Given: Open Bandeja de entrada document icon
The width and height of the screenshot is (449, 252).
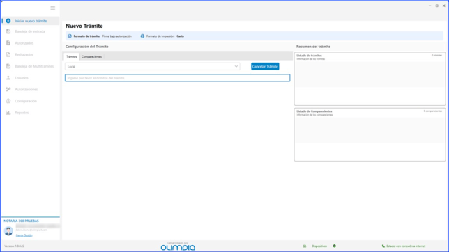Looking at the screenshot, I should 8,31.
